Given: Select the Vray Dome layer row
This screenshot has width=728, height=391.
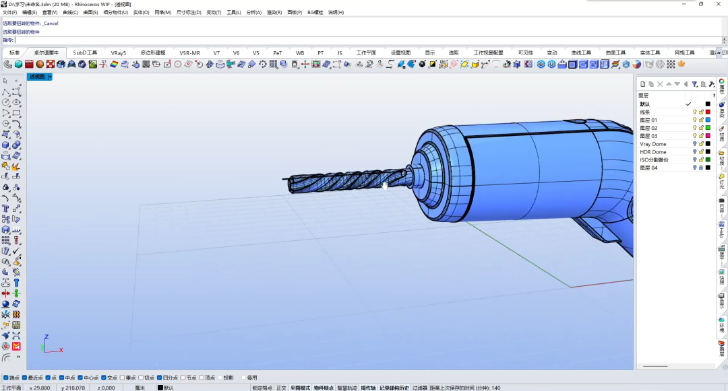Looking at the screenshot, I should (x=675, y=144).
